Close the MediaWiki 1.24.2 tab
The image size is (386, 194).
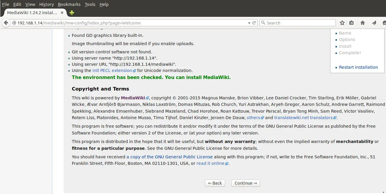(62, 13)
